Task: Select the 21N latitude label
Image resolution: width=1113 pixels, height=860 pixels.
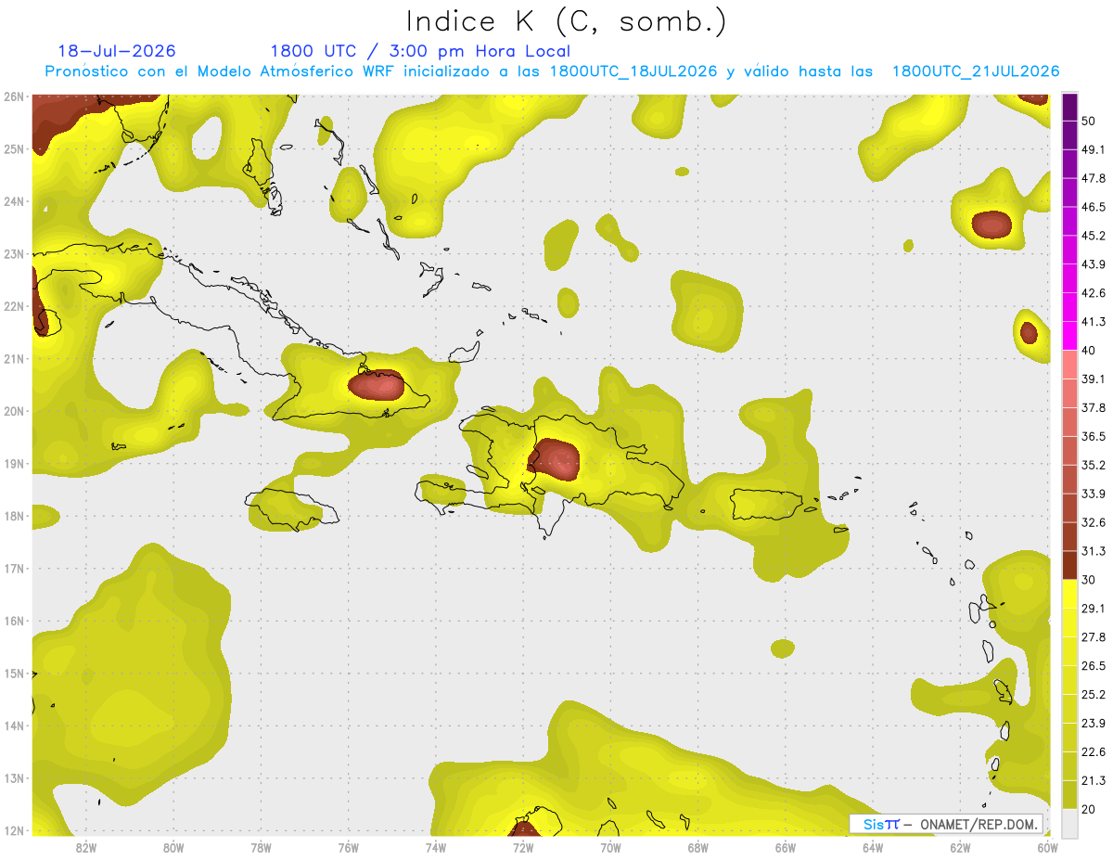Action: pos(14,358)
